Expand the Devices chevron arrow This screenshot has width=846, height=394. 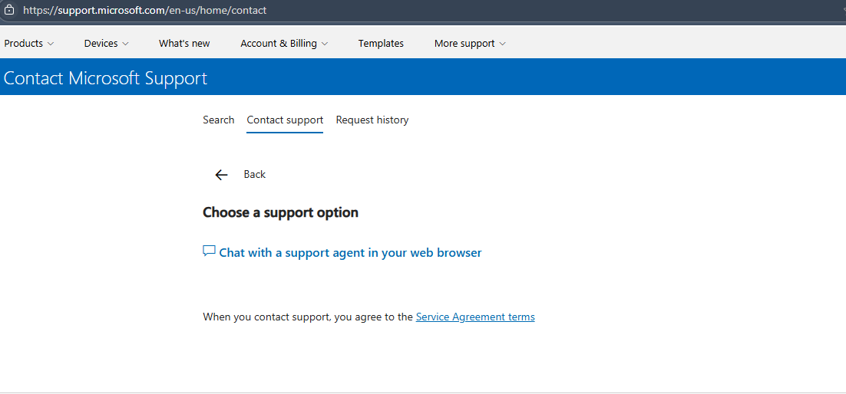(125, 44)
